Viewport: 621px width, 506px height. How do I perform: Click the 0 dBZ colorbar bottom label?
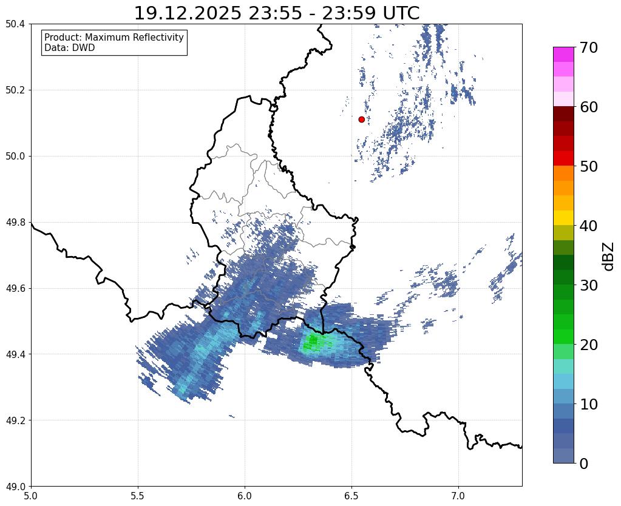[584, 464]
